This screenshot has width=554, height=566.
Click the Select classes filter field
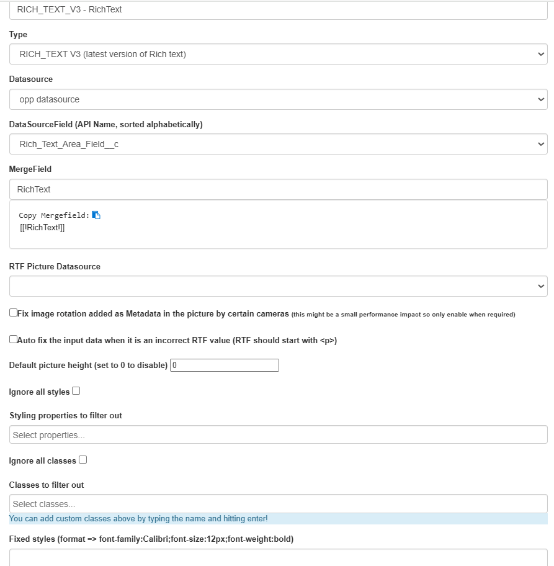[x=279, y=503]
